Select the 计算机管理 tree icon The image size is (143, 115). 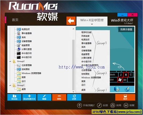point(19,49)
